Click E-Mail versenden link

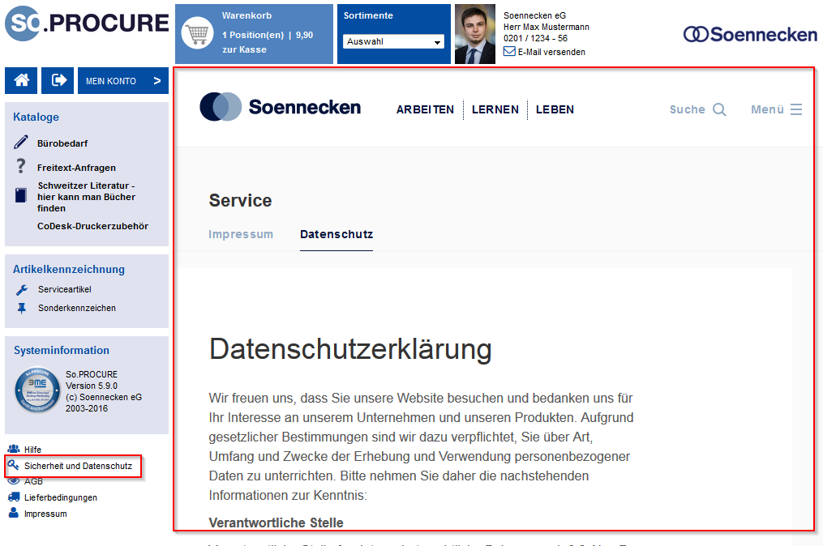[x=551, y=52]
